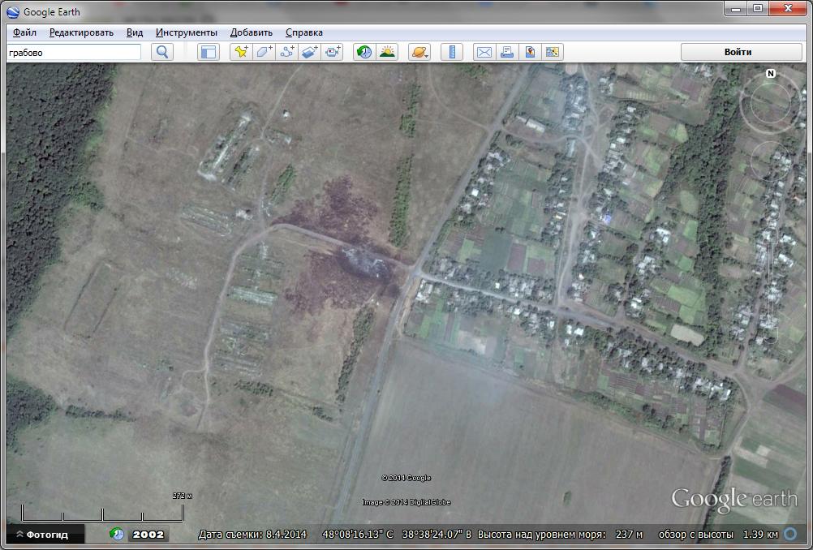
Task: Show historical imagery clock toolbar icon
Action: pyautogui.click(x=364, y=52)
